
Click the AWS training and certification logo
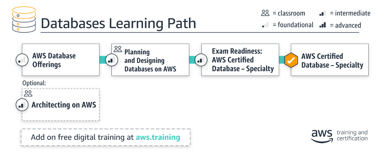pyautogui.click(x=339, y=135)
